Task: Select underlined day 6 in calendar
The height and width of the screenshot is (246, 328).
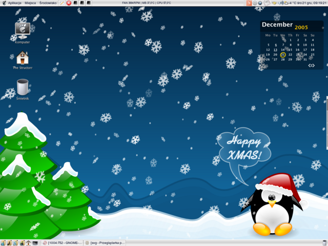Action: click(x=276, y=45)
